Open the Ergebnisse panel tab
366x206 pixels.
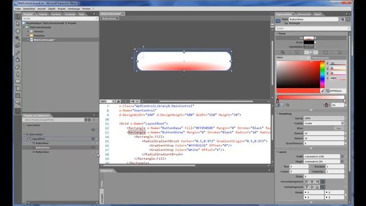(x=106, y=171)
